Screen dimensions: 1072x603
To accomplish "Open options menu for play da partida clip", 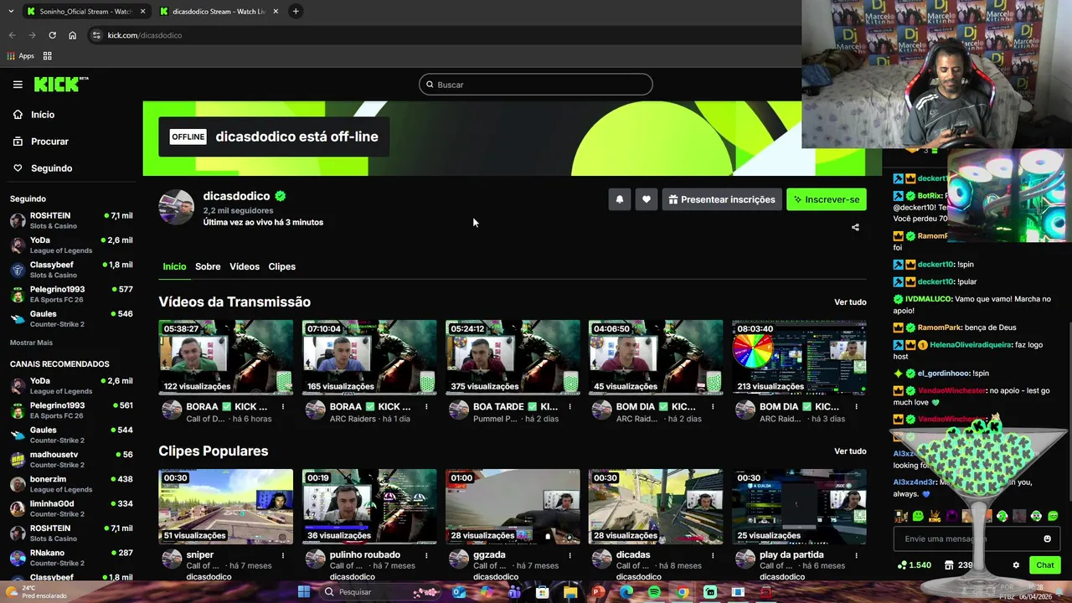I will click(856, 555).
